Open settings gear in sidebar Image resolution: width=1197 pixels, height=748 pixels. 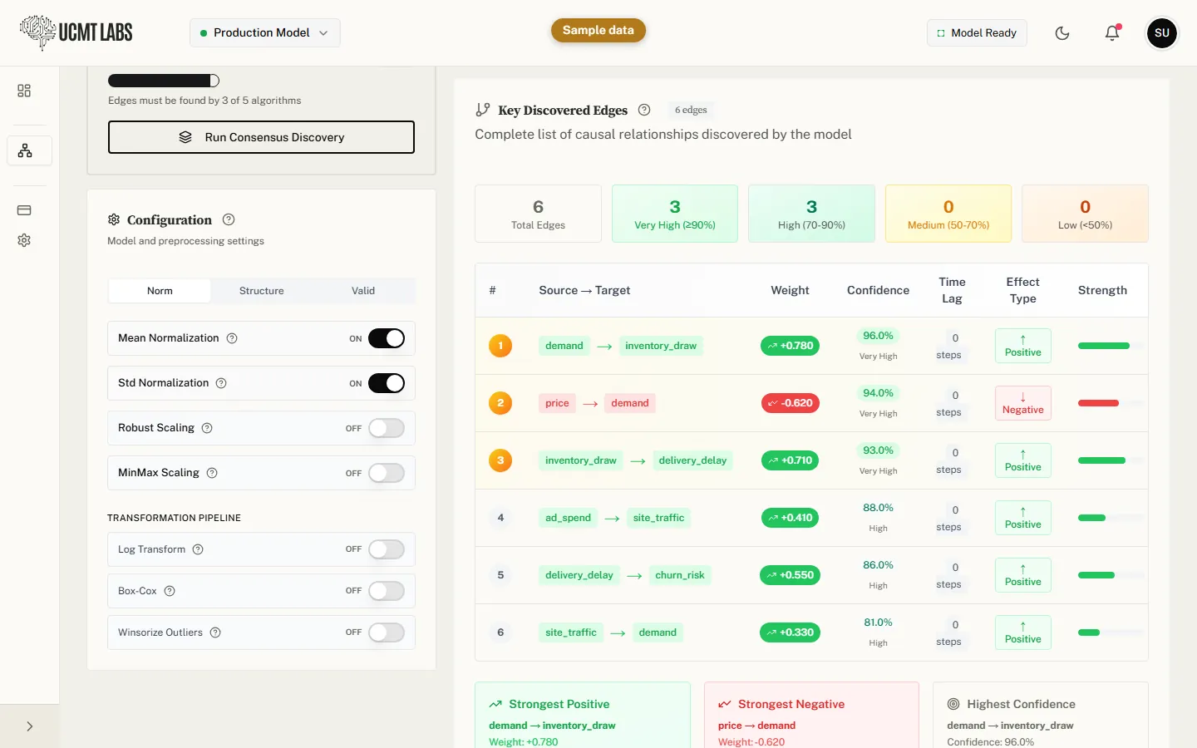point(24,240)
